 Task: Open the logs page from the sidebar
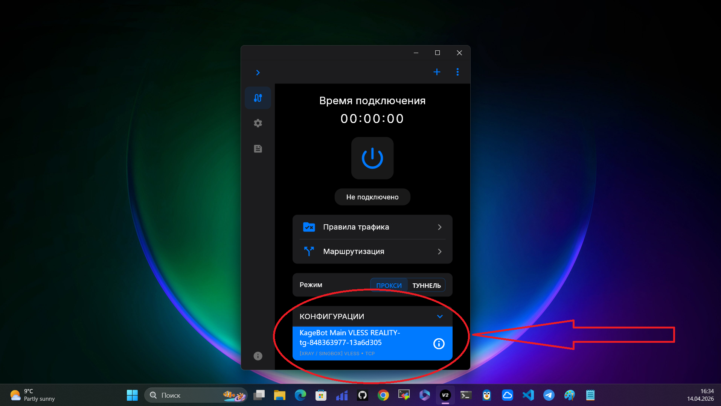pos(258,149)
